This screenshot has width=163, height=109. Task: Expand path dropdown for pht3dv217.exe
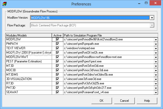tap(156, 88)
